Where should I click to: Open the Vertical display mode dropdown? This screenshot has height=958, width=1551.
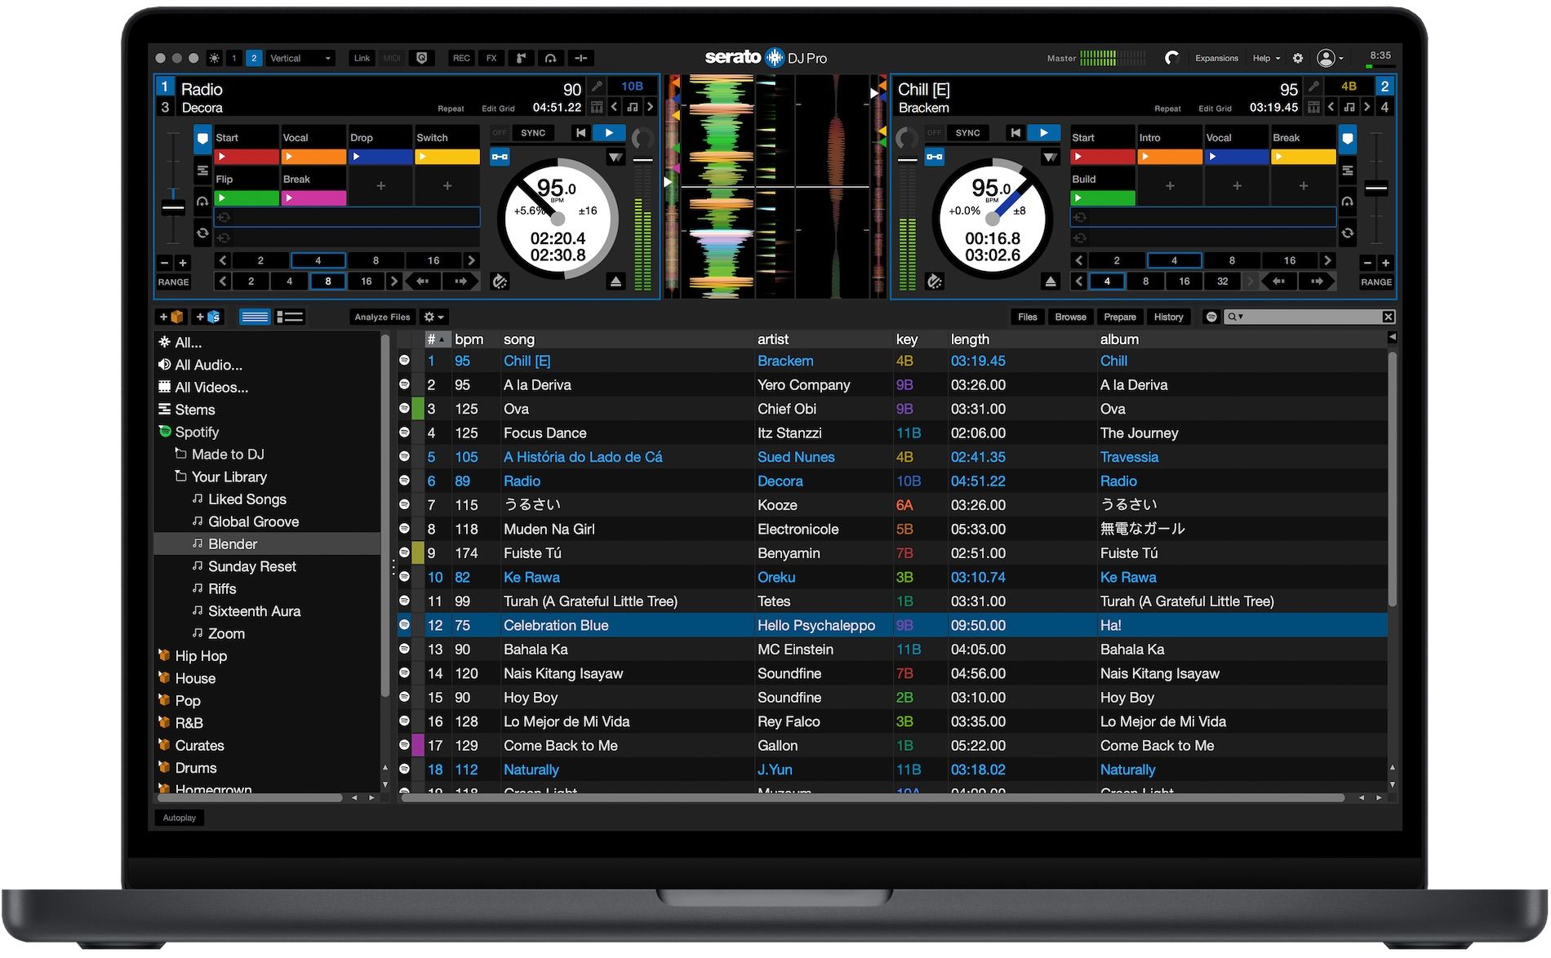(x=300, y=58)
